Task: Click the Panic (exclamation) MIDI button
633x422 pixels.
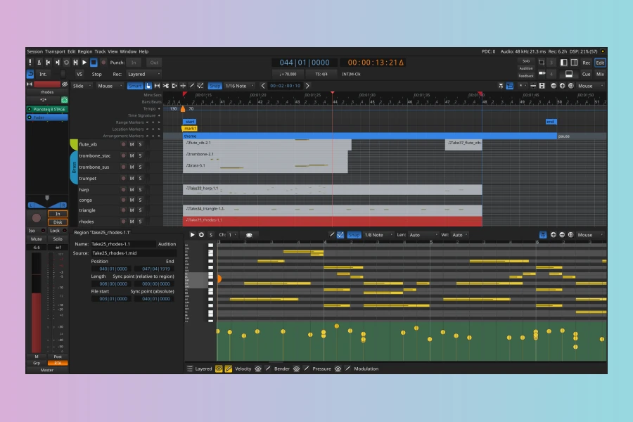Action: (30, 63)
